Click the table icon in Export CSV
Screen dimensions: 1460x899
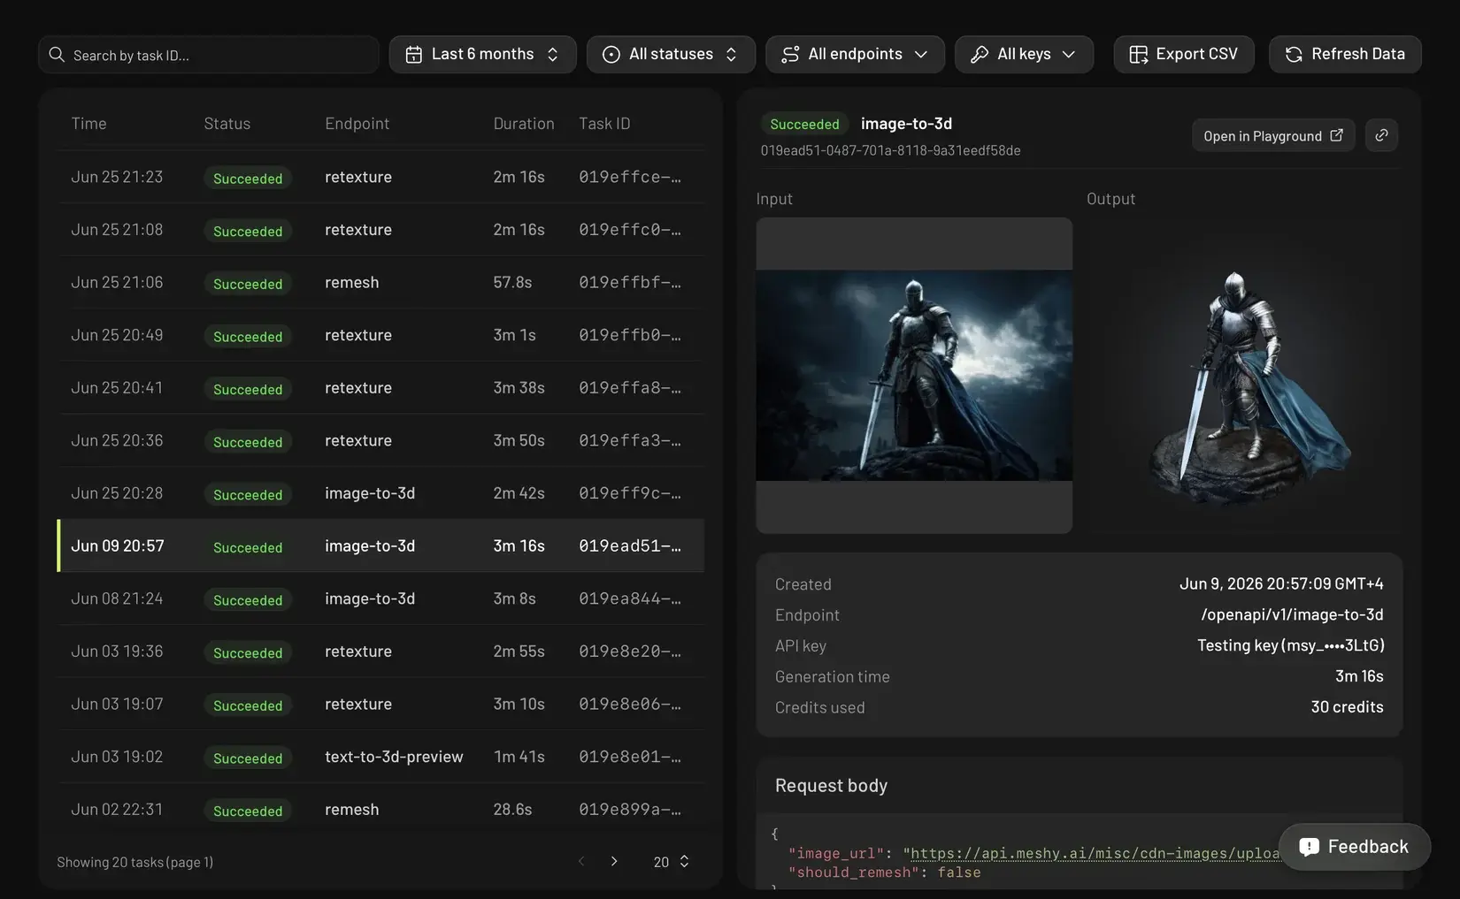1138,55
